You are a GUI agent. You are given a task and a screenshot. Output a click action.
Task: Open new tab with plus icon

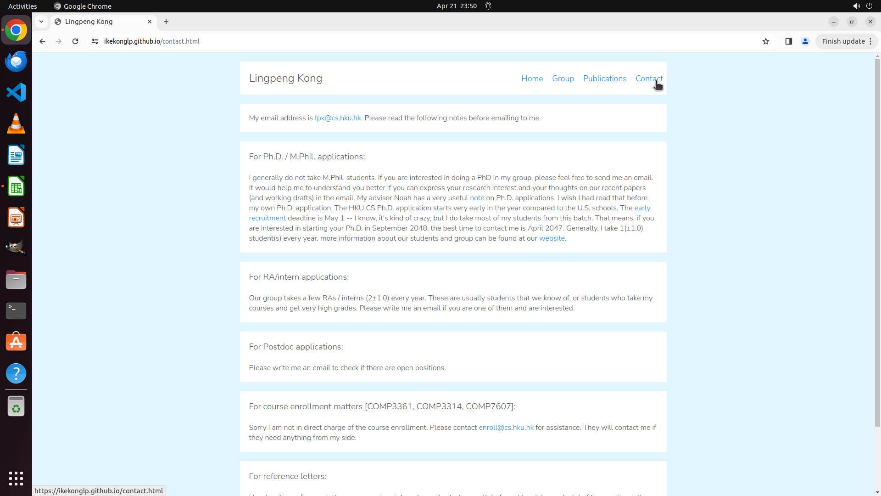[166, 22]
